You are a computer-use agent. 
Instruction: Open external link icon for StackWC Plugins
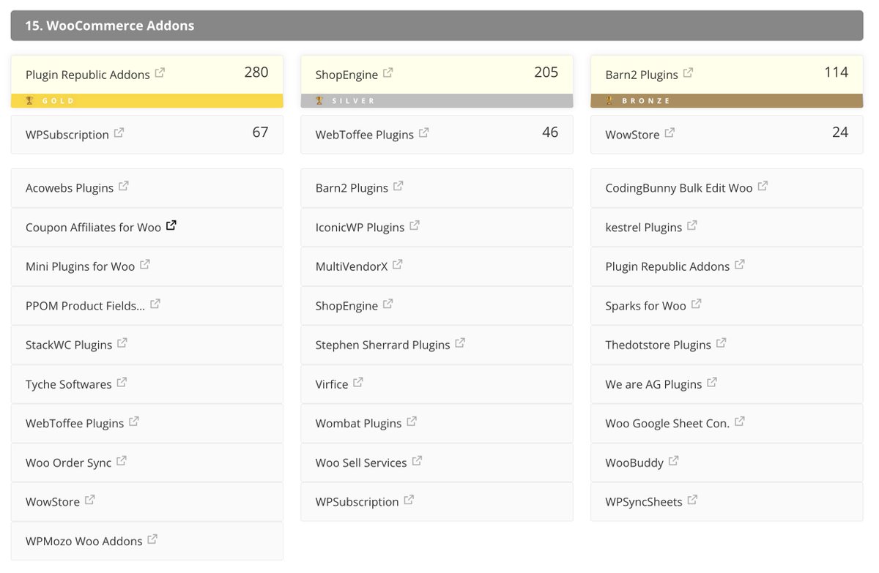(122, 343)
